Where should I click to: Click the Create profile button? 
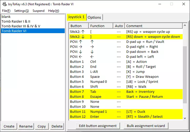[x=9, y=126]
